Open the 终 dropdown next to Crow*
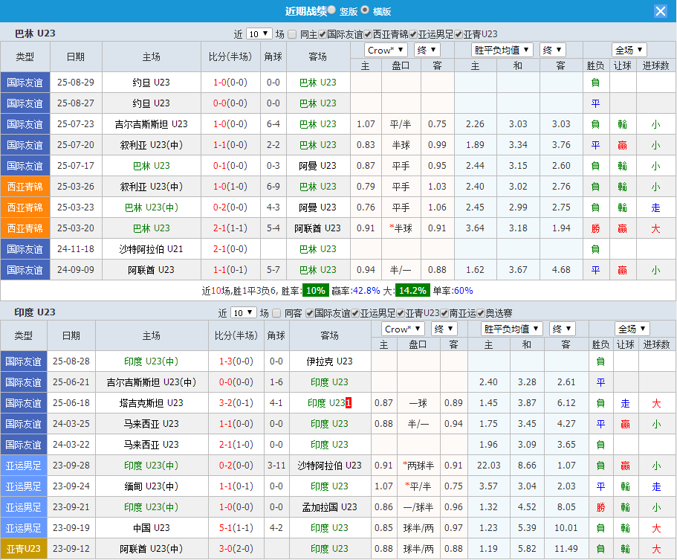This screenshot has width=677, height=560. pos(427,50)
